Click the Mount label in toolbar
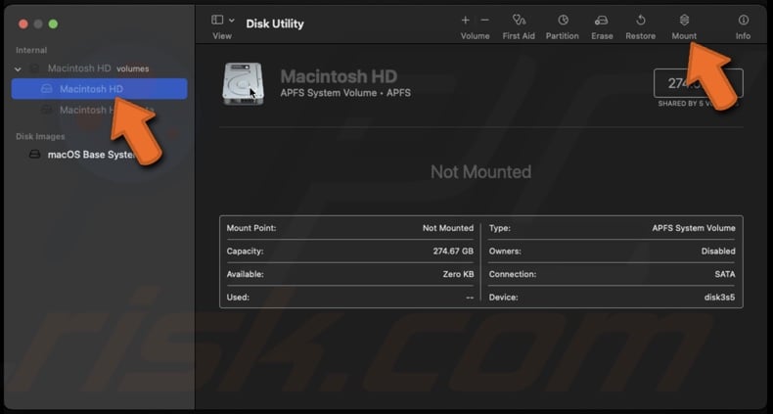Image resolution: width=773 pixels, height=414 pixels. click(x=684, y=36)
